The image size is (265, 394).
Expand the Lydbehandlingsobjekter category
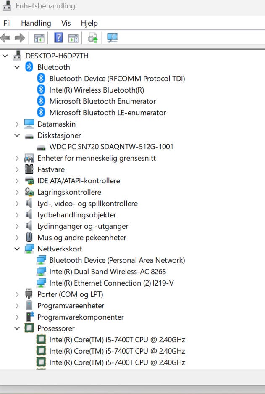tap(17, 215)
